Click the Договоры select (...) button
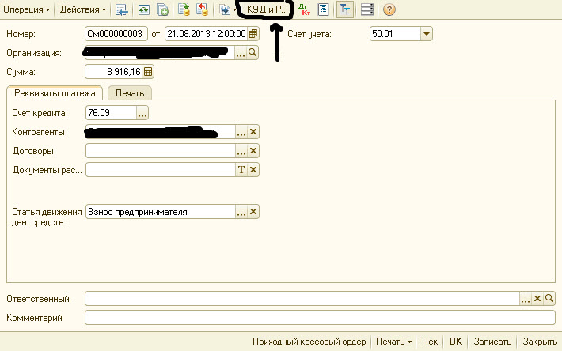This screenshot has height=351, width=562. (241, 151)
